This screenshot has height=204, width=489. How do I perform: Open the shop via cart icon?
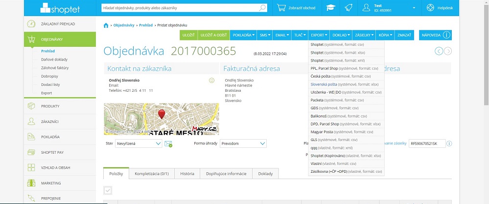(x=281, y=8)
